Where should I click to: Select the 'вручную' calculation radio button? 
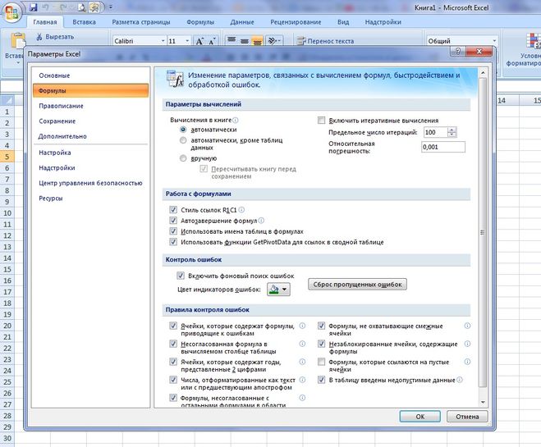[x=183, y=157]
